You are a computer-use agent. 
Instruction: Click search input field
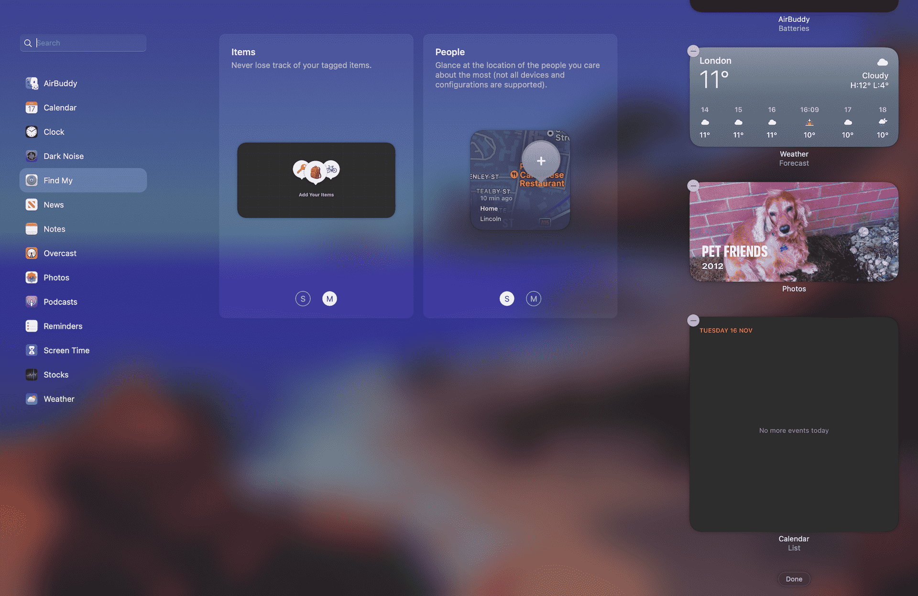83,42
